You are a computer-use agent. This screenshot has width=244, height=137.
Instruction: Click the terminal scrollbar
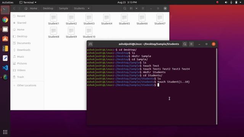click(x=217, y=86)
